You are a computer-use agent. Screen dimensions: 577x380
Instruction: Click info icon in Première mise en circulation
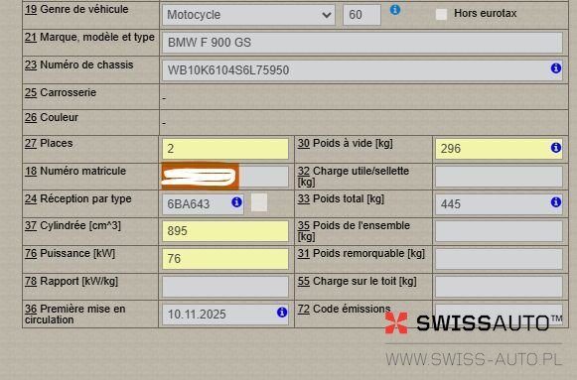[x=282, y=312]
